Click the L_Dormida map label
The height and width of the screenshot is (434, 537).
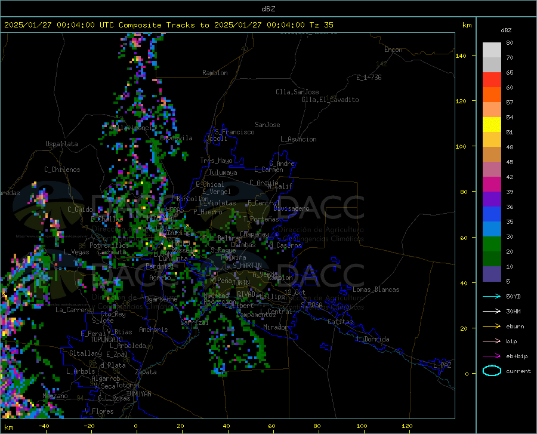(x=373, y=339)
